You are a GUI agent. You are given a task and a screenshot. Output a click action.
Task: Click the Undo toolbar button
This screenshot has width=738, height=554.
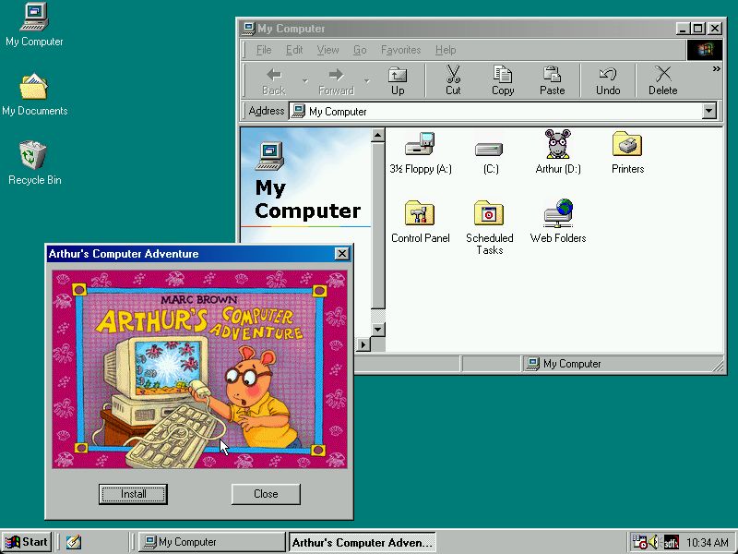608,81
